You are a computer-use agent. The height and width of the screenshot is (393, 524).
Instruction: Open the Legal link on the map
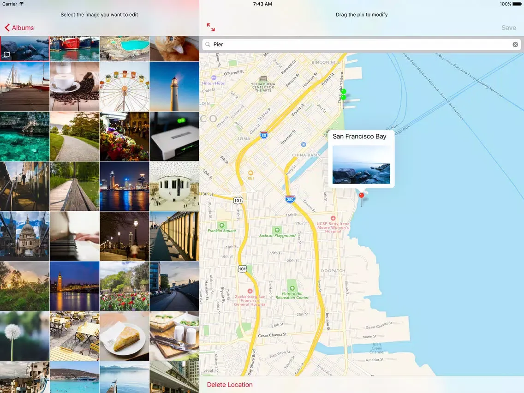pos(208,370)
